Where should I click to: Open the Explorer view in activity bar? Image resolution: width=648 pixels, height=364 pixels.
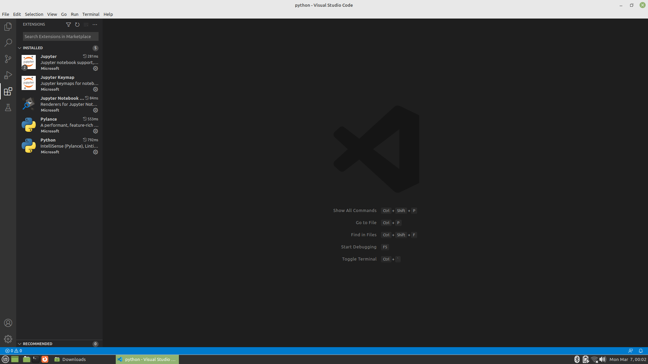pos(8,27)
